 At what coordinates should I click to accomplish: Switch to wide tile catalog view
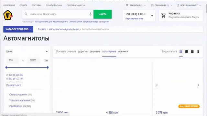[x=187, y=52]
